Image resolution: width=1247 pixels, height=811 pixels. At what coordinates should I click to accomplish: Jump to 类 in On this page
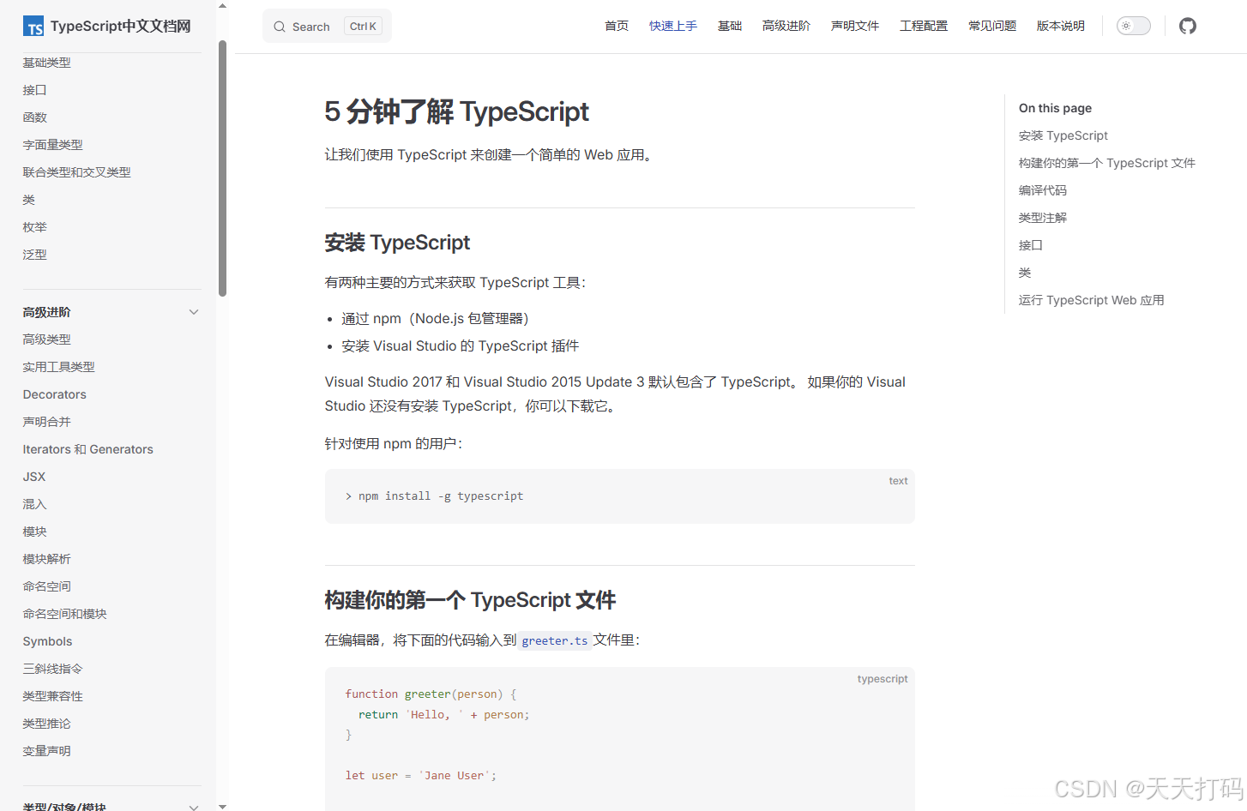1025,273
